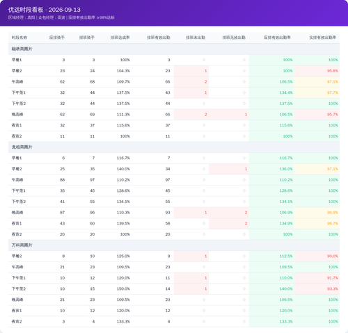Viewport: 348px width, 333px height.
Task: Select the 万科商圈片 group row
Action: tap(174, 245)
